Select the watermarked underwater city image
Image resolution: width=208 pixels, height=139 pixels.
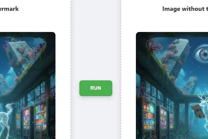[27, 85]
